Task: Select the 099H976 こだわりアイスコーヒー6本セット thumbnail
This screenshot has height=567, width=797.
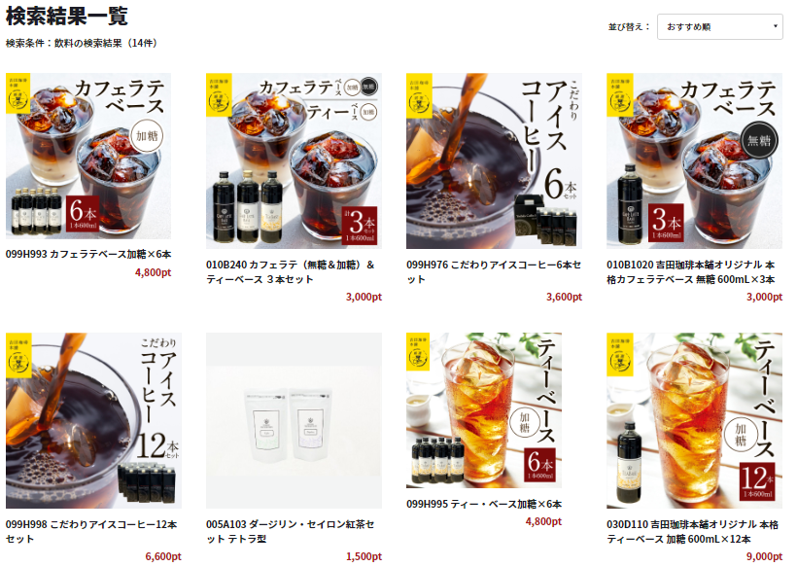Action: tap(494, 160)
